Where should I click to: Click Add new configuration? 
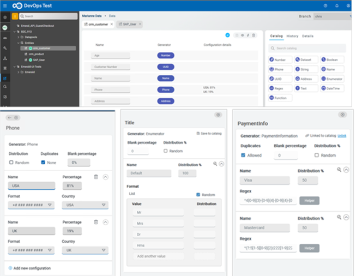click(x=34, y=268)
